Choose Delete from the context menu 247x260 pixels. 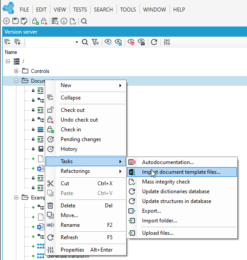86,206
